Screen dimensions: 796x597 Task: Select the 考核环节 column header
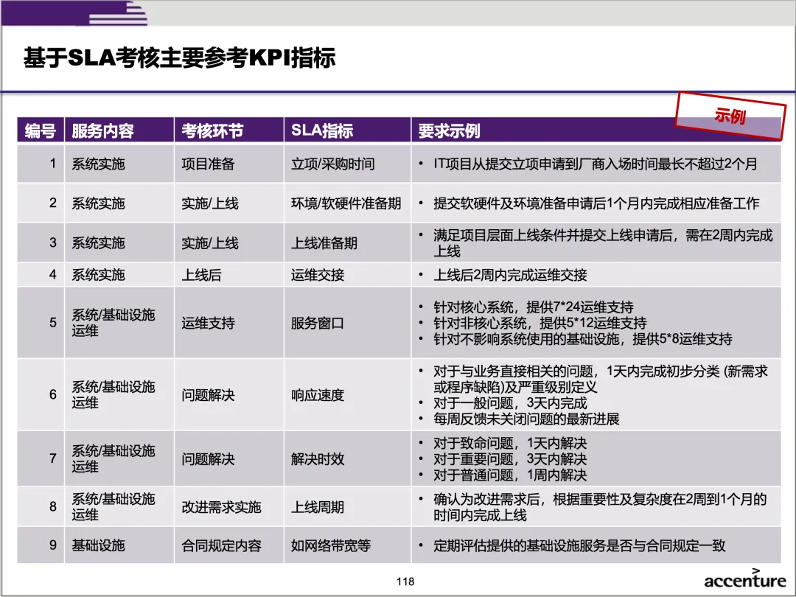tap(228, 130)
